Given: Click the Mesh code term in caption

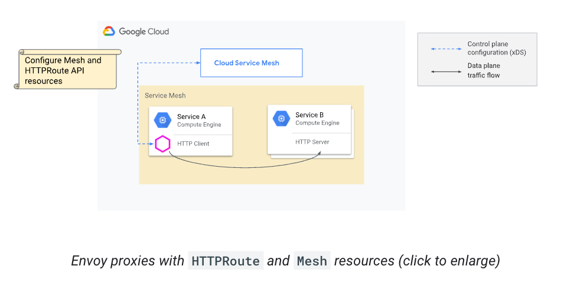Looking at the screenshot, I should point(312,261).
